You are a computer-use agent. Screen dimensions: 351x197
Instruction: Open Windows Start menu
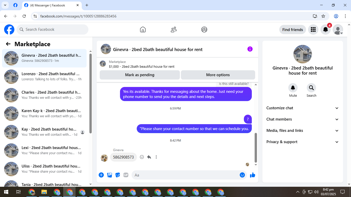click(x=6, y=192)
